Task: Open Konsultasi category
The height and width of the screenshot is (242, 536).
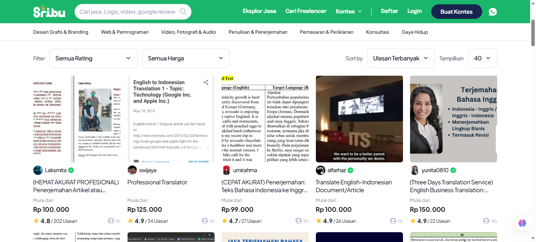Action: pyautogui.click(x=377, y=32)
